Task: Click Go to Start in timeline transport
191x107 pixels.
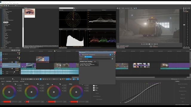Action: [33, 79]
